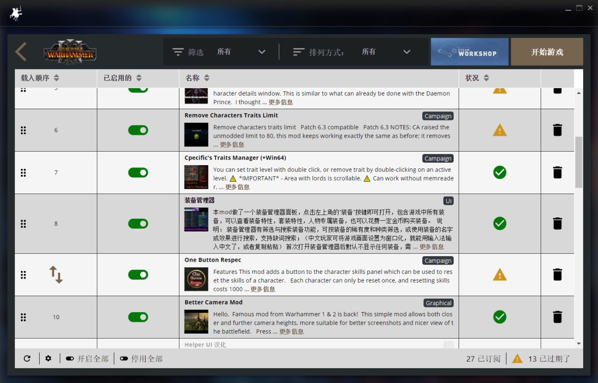Delete the Remove Characters Traits Limit mod

click(x=557, y=130)
